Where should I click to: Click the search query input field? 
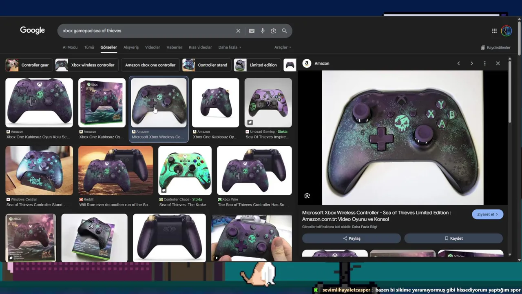tap(147, 31)
